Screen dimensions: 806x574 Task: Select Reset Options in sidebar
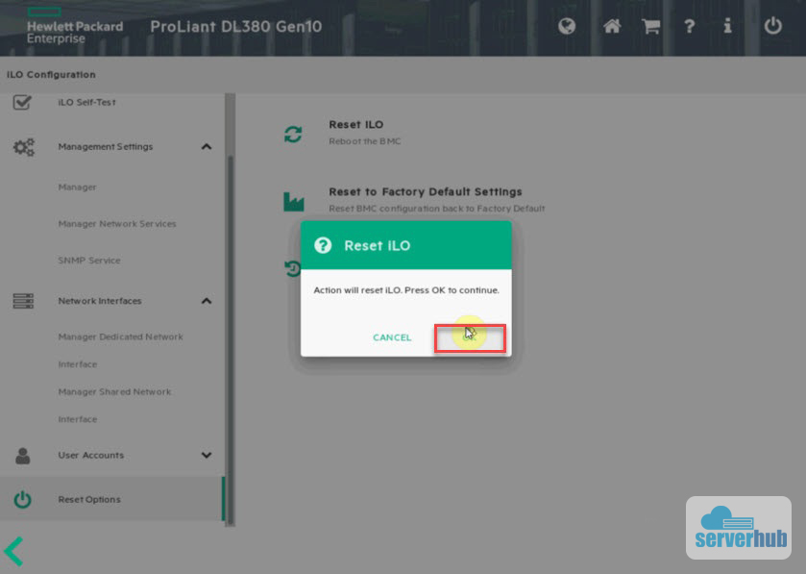88,500
